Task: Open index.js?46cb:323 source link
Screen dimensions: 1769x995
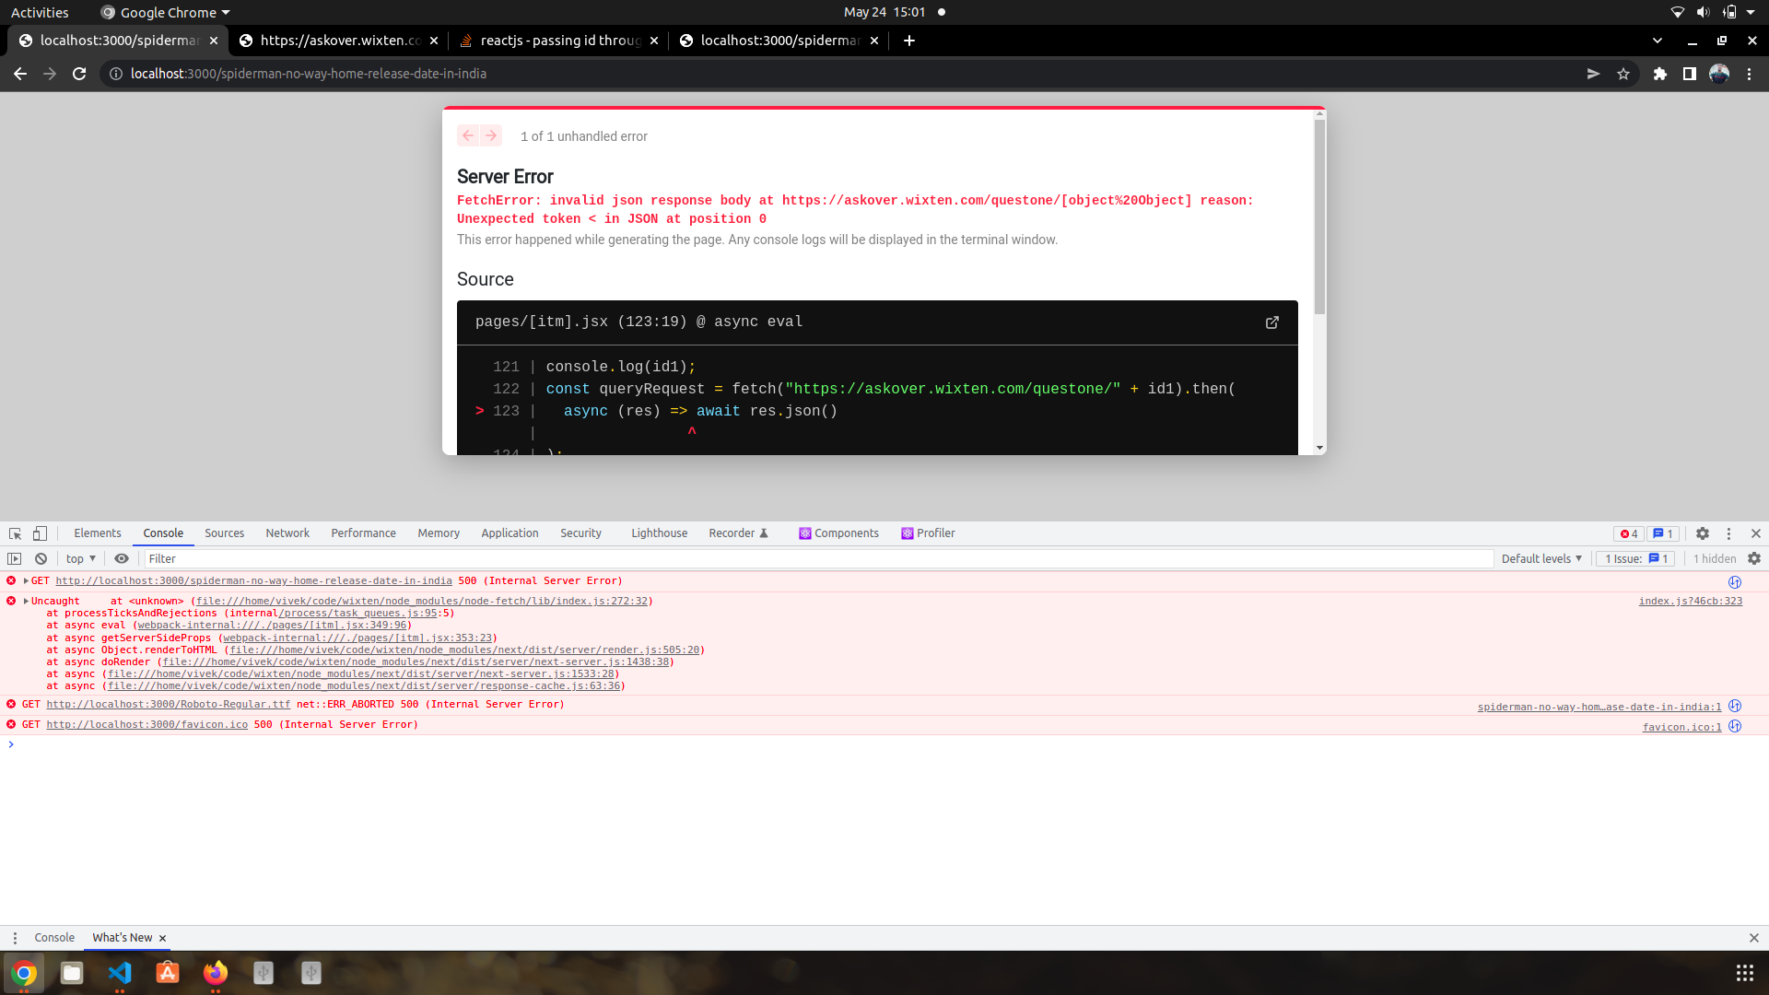Action: coord(1690,602)
